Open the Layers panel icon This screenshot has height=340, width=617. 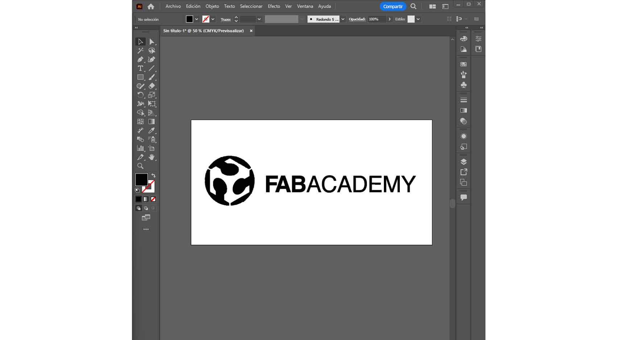(464, 162)
